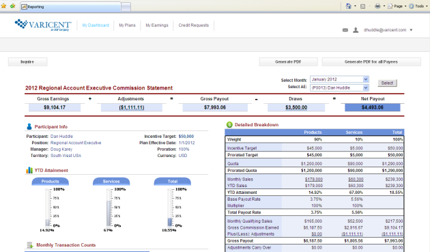Open the Favorites Center star icon
Screen dimensions: 430x252
pos(3,5)
